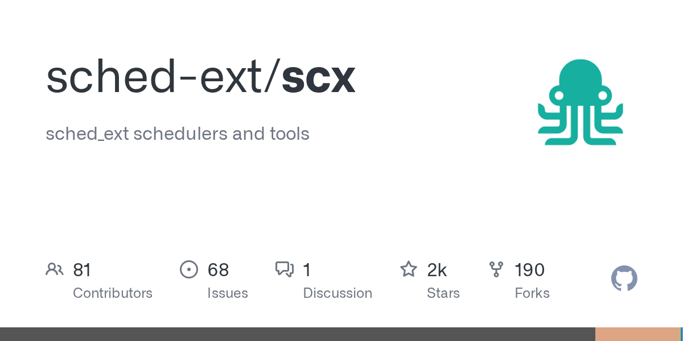Open the Discussion label
This screenshot has height=341, width=683.
(338, 293)
